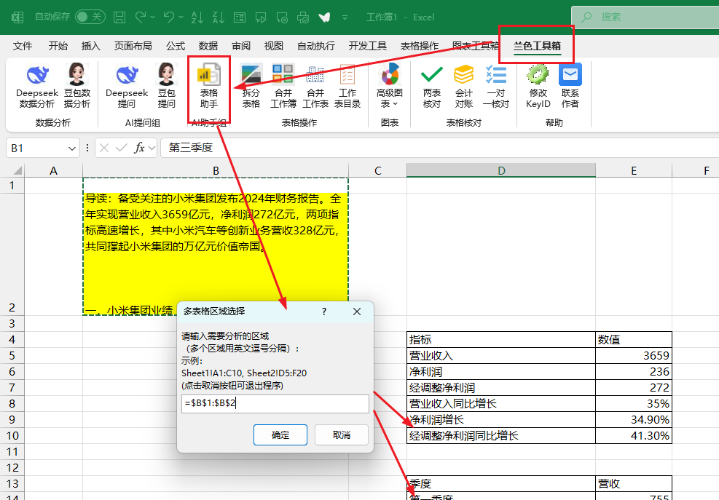Image resolution: width=719 pixels, height=500 pixels.
Task: Open the Form icon in quick access toolbar
Action: point(240,17)
